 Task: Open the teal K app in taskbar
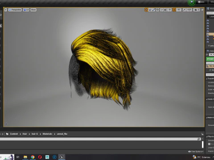tap(47, 157)
